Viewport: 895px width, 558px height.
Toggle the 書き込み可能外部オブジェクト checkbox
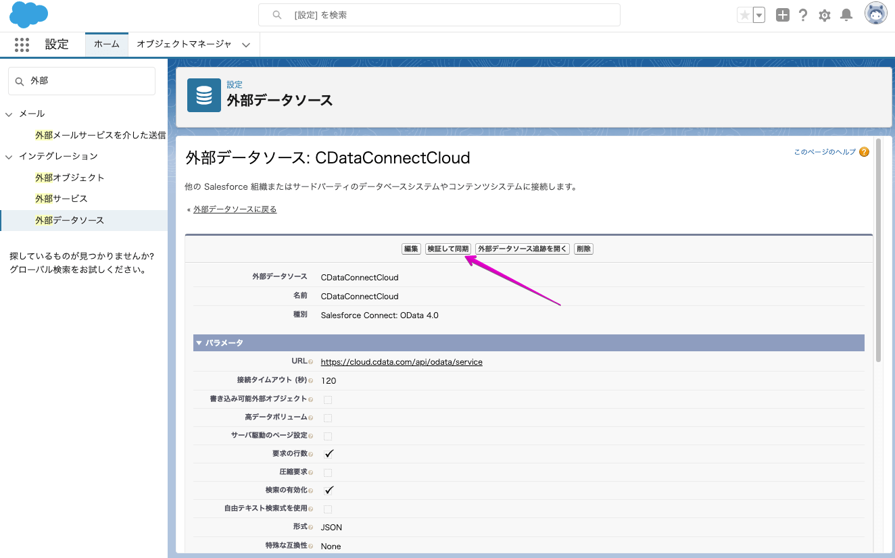point(328,399)
